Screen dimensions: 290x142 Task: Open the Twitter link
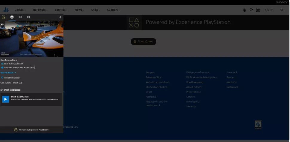point(231,77)
